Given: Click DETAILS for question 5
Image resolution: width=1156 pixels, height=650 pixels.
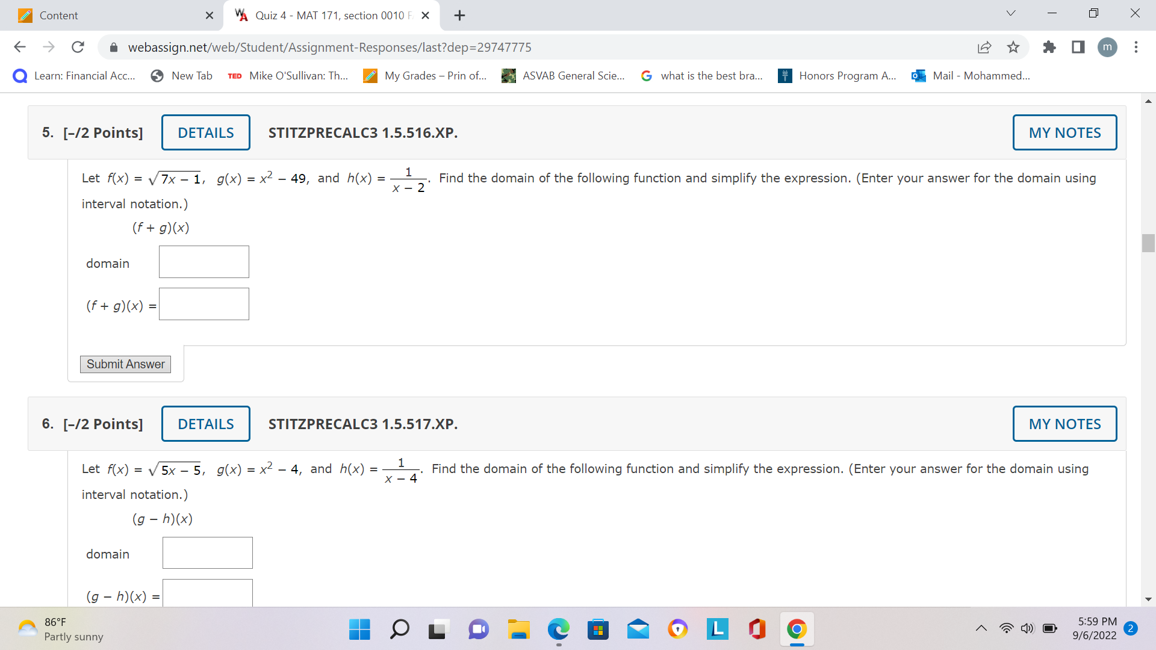Looking at the screenshot, I should (x=205, y=132).
